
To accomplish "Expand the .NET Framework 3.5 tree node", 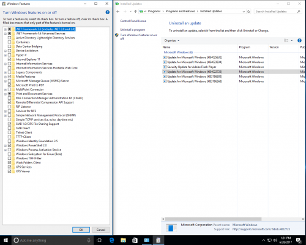I will click(6, 29).
